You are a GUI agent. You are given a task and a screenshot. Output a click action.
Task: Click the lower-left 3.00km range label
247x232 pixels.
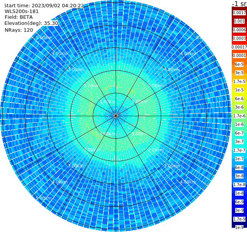click(76, 166)
